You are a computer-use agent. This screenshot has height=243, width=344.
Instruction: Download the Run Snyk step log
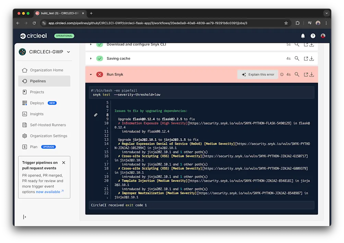coord(312,74)
